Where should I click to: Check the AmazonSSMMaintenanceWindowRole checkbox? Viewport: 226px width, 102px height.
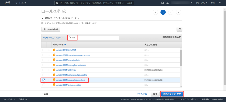pyautogui.click(x=44, y=75)
